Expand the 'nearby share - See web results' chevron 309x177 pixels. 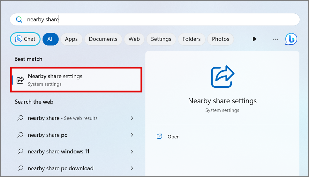[132, 118]
